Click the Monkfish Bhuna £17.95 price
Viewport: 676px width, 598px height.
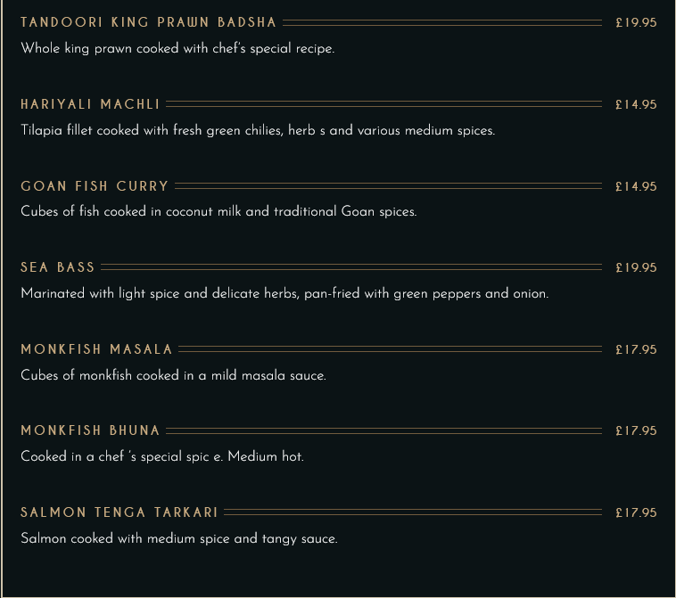636,430
